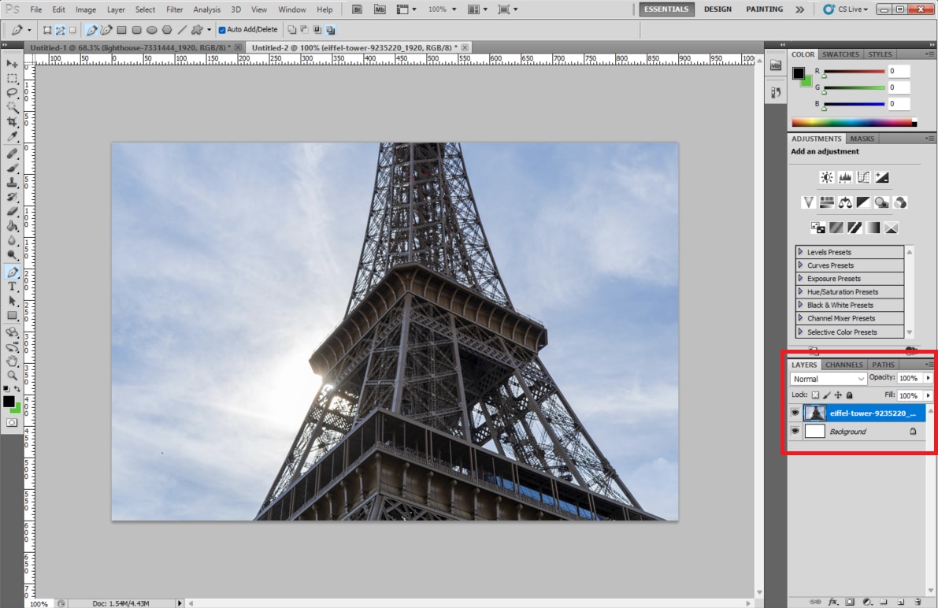The height and width of the screenshot is (608, 938).
Task: Launch Adobe Bridge from the application bar
Action: point(357,9)
